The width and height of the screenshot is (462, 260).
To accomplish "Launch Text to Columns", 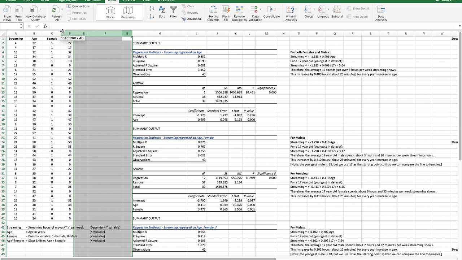I will tap(213, 13).
